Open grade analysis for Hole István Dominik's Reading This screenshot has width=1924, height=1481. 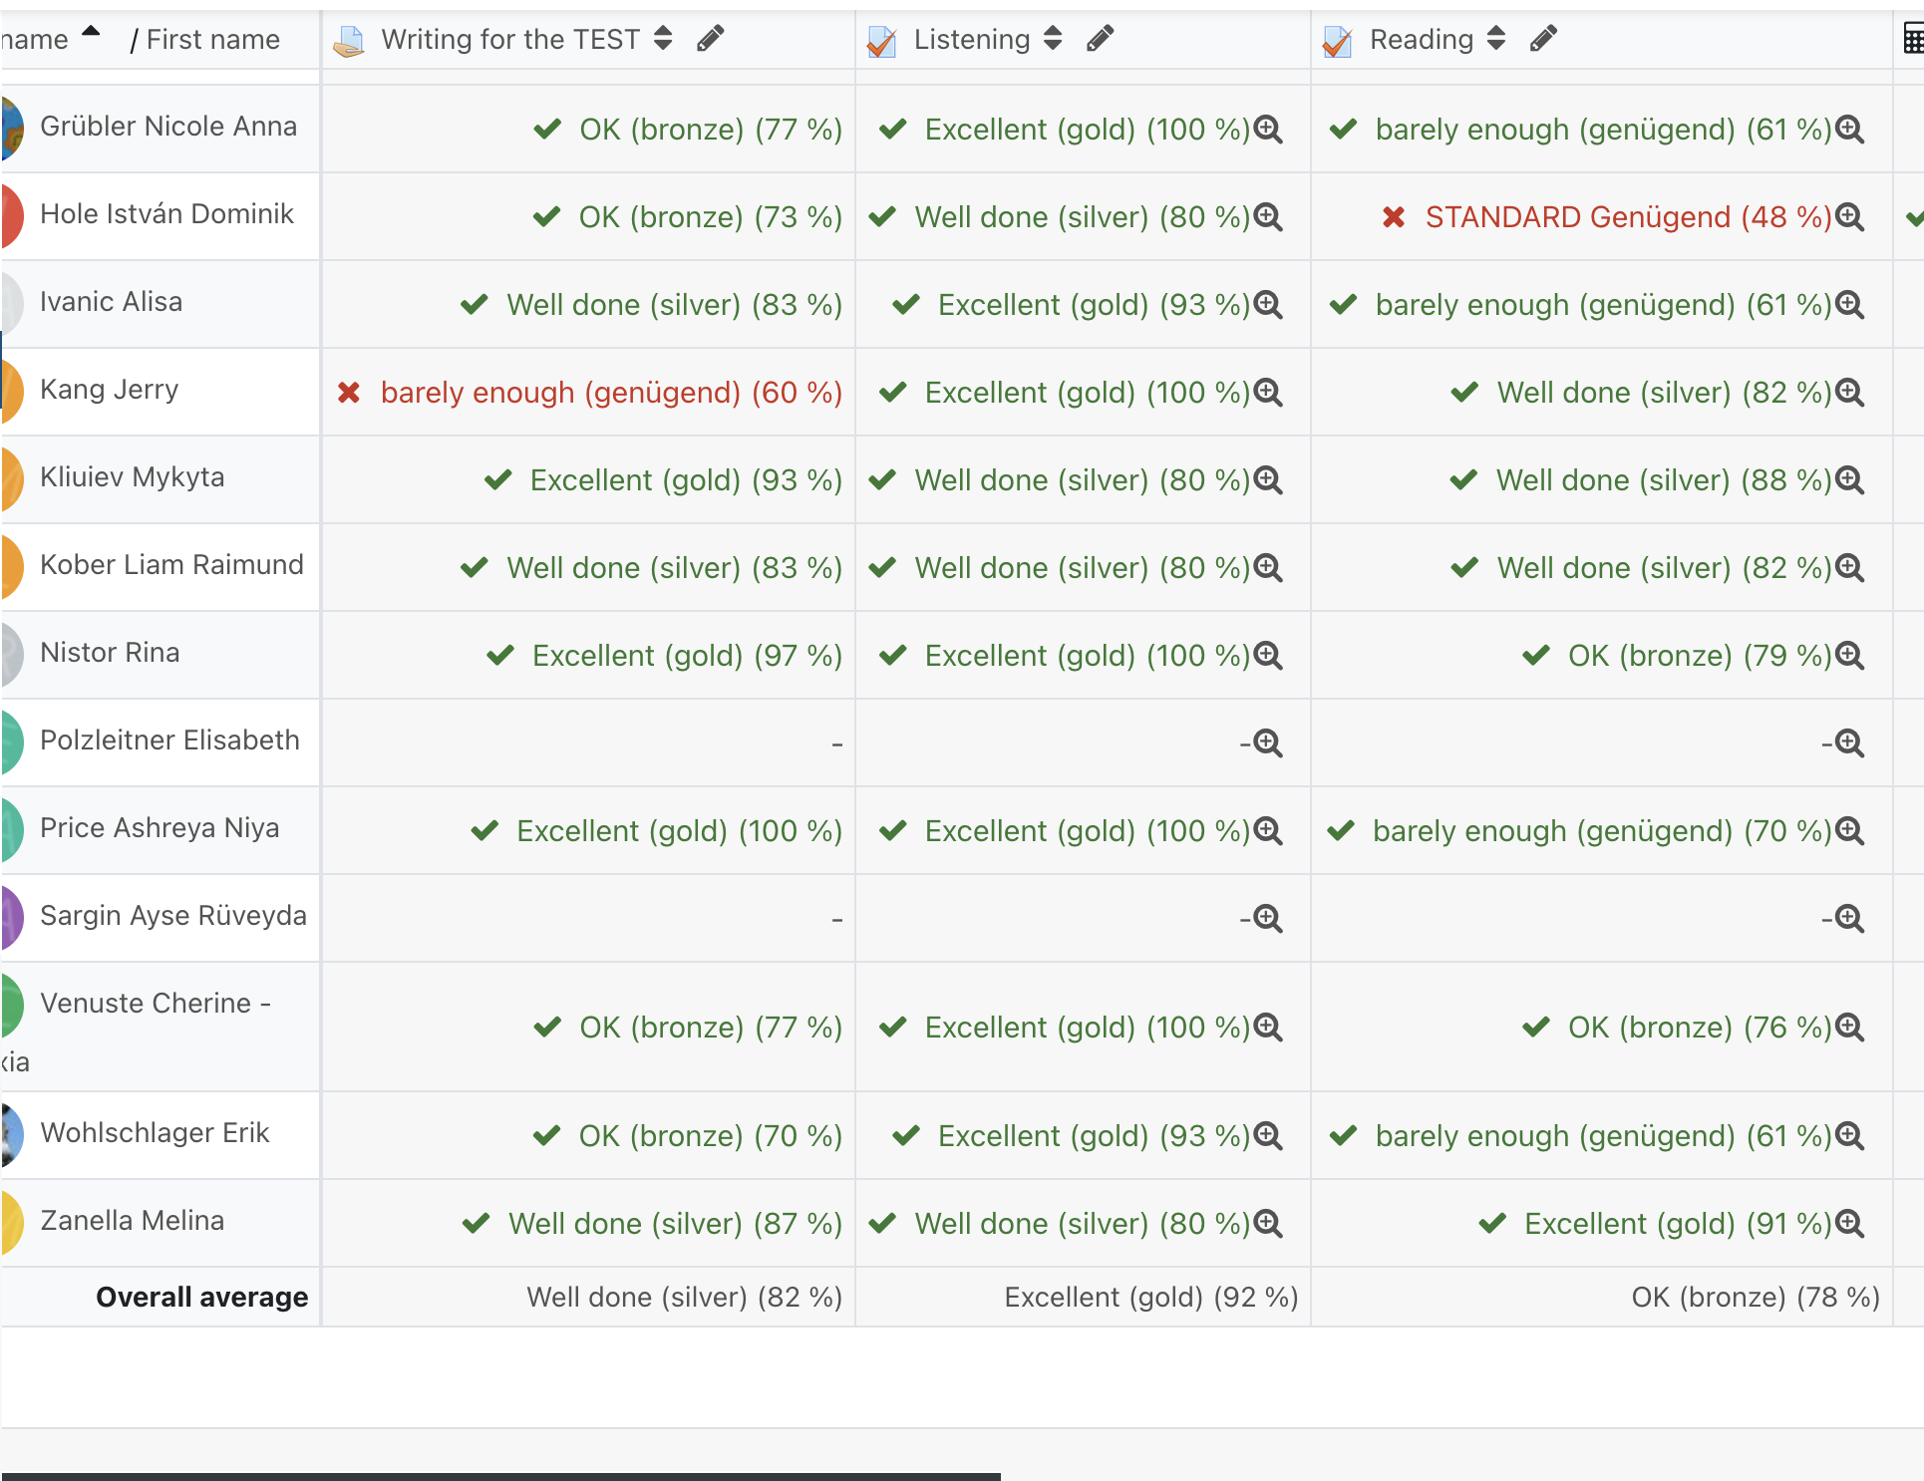pos(1850,216)
